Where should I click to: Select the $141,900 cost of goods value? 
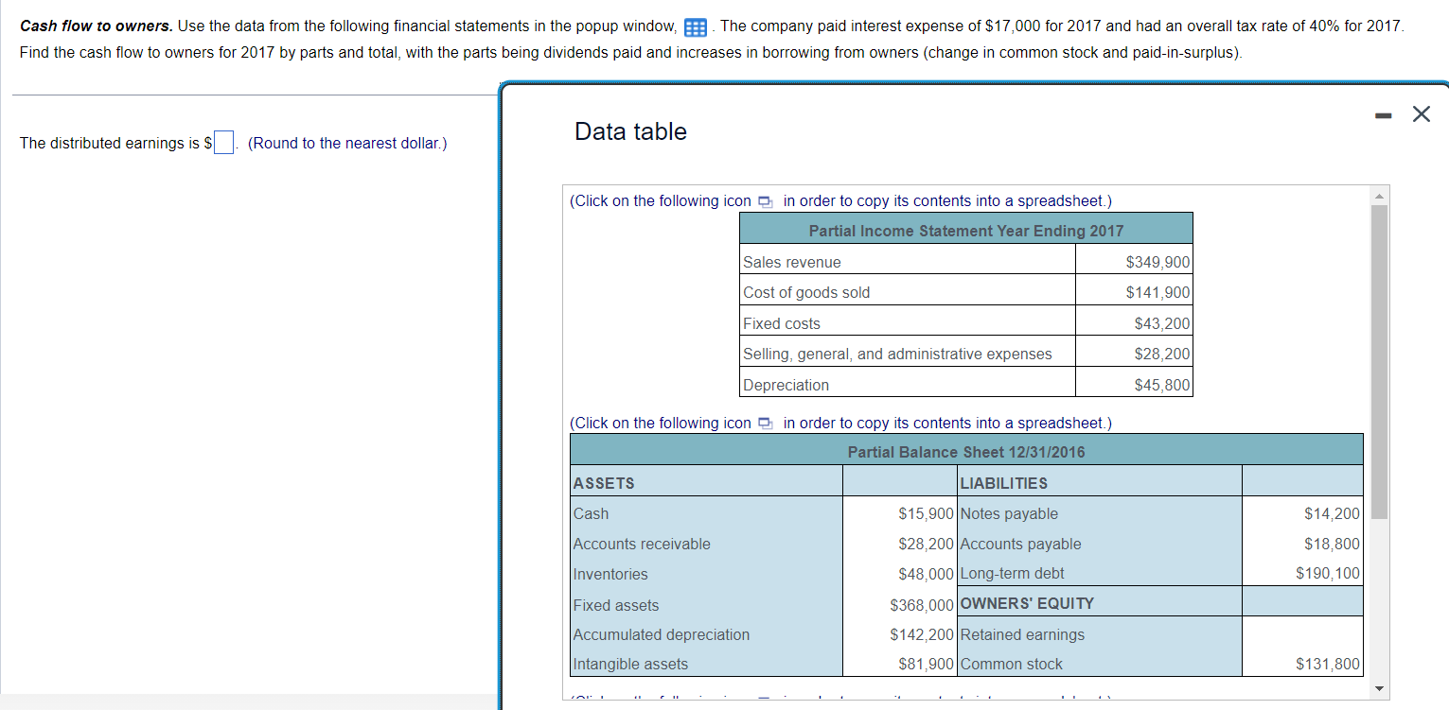coord(1157,292)
